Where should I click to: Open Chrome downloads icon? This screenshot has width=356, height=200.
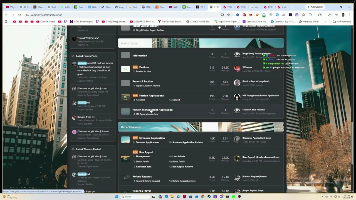coord(330,15)
